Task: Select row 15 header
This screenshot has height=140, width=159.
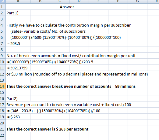Action: (3, 92)
